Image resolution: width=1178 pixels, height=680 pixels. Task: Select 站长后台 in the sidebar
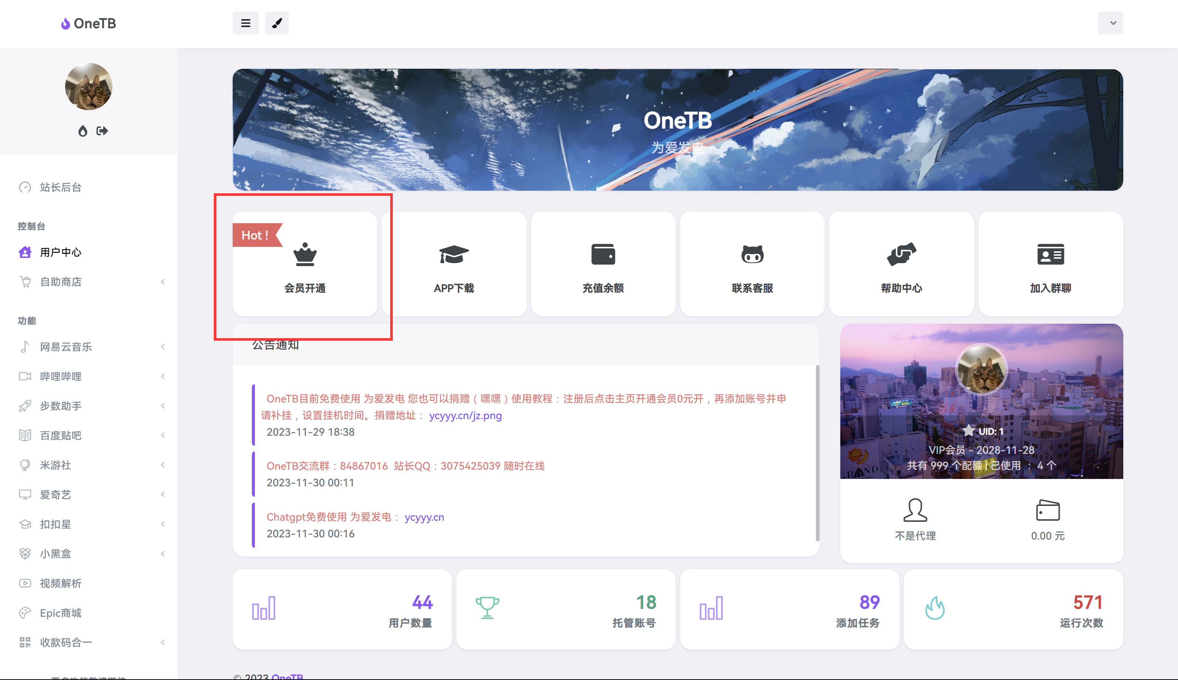60,187
